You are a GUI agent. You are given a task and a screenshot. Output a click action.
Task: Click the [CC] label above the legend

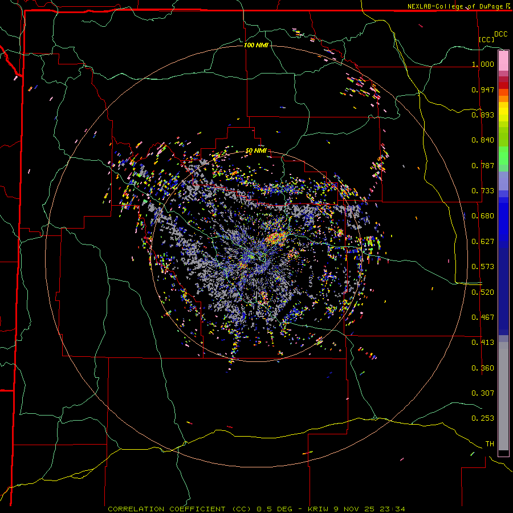click(487, 39)
